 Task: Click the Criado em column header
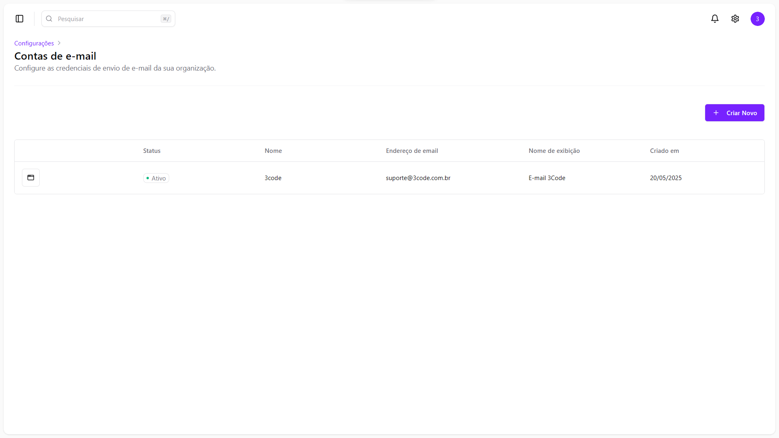pyautogui.click(x=664, y=151)
